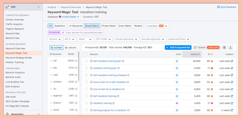Select the Related tab
Image resolution: width=242 pixels, height=118 pixels.
click(x=138, y=26)
